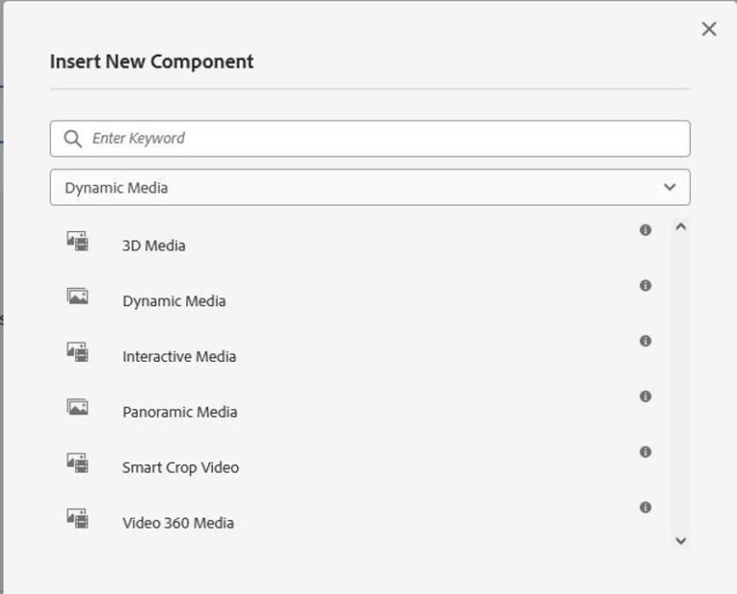
Task: Click the Interactive Media component icon
Action: pos(78,352)
